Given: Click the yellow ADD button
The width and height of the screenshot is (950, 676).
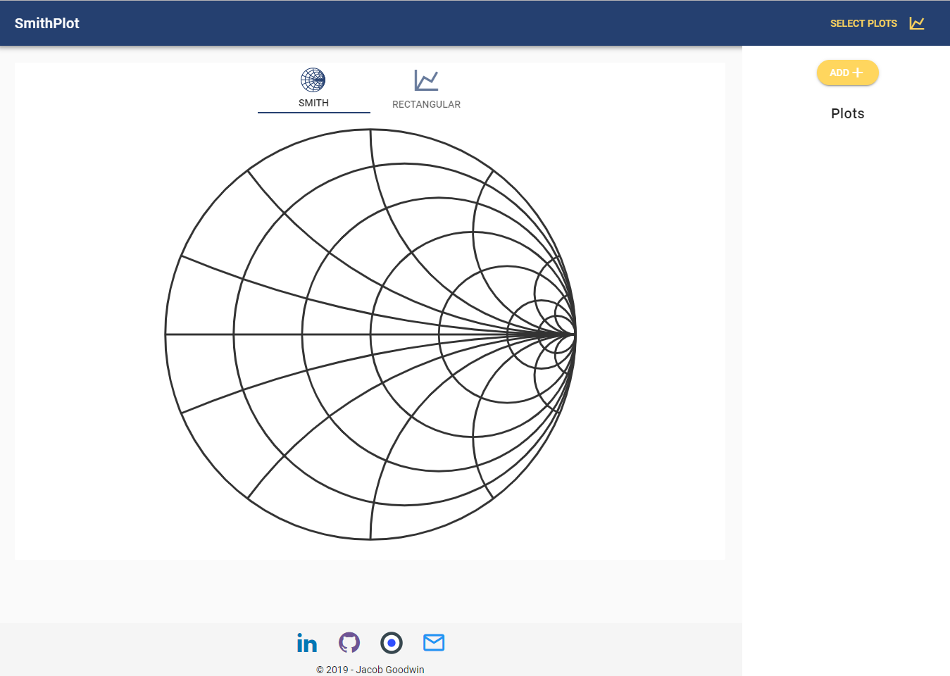Looking at the screenshot, I should pos(848,73).
